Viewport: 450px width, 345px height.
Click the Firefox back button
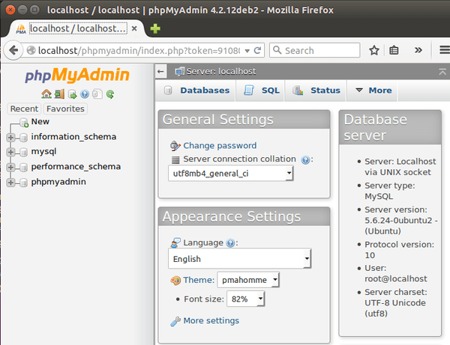[13, 50]
